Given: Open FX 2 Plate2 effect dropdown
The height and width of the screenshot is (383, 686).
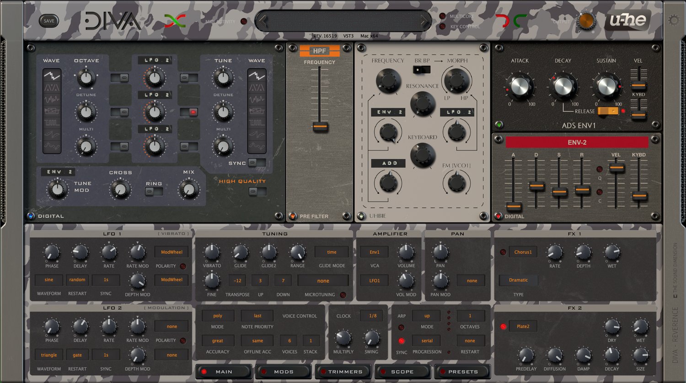Looking at the screenshot, I should click(523, 326).
